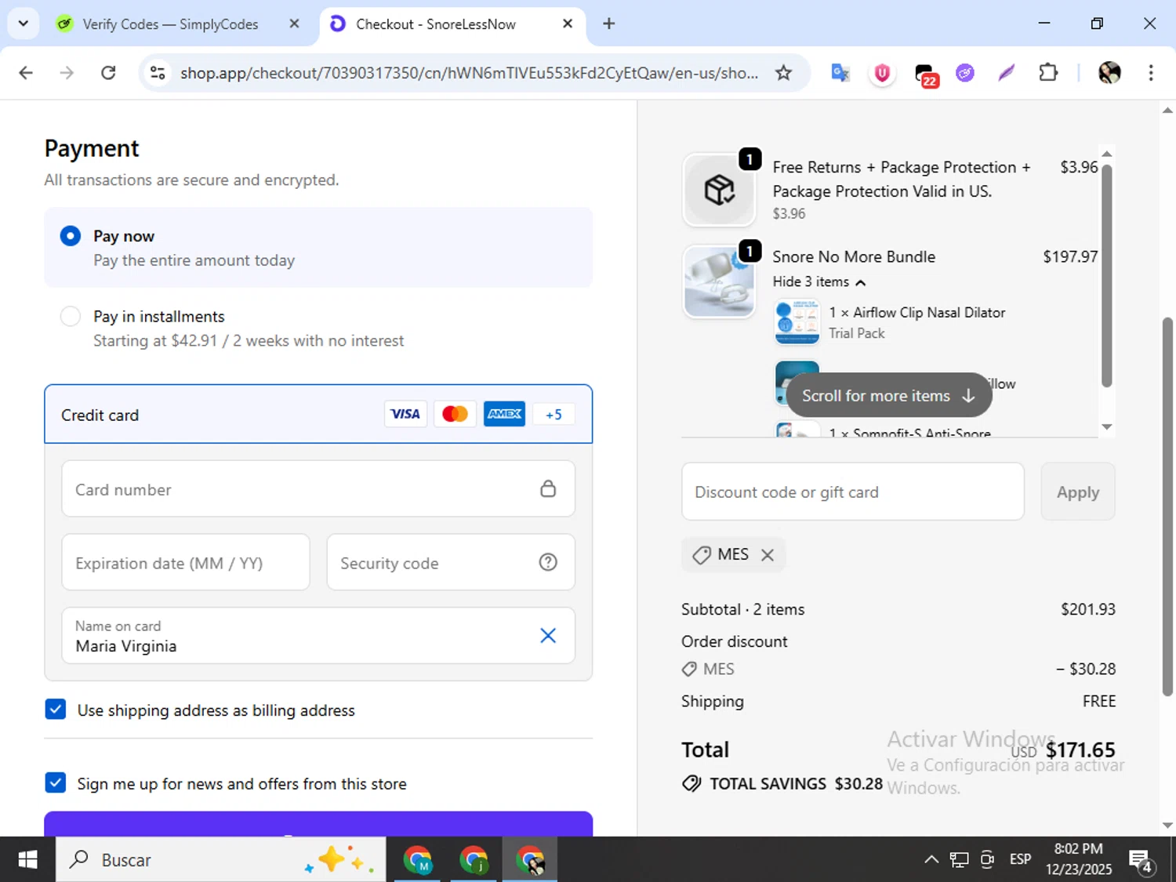Switch to the Verify Codes SimplyCodes tab
Image resolution: width=1176 pixels, height=882 pixels.
(169, 24)
